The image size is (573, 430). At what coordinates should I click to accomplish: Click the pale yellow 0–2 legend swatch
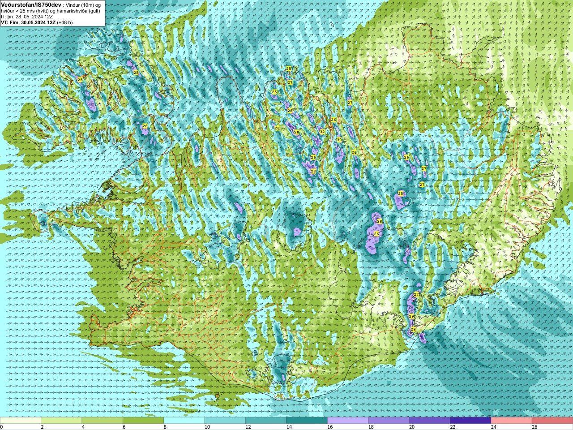click(x=21, y=421)
